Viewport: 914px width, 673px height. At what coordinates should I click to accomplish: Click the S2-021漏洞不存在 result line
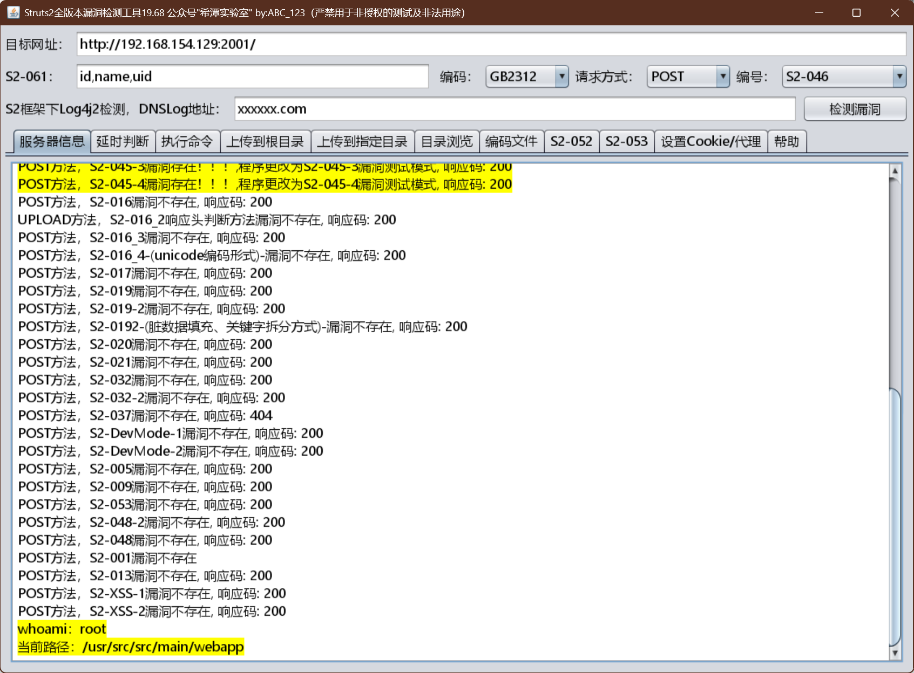(145, 362)
